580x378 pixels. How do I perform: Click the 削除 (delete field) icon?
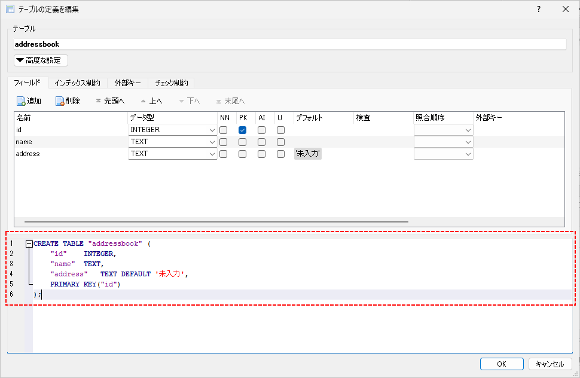pos(60,101)
